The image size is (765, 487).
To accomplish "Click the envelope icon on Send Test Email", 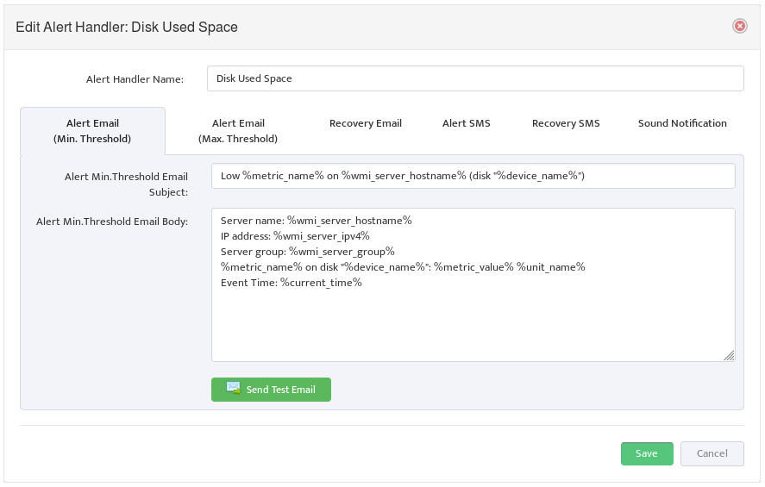I will [x=233, y=388].
